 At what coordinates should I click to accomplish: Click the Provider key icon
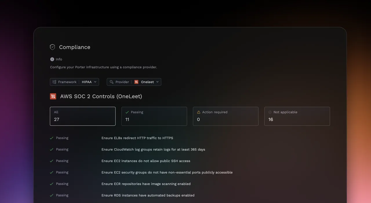point(111,82)
